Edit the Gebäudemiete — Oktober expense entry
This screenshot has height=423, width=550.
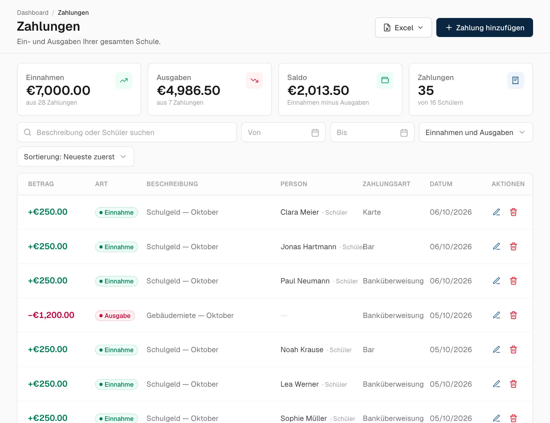coord(496,315)
